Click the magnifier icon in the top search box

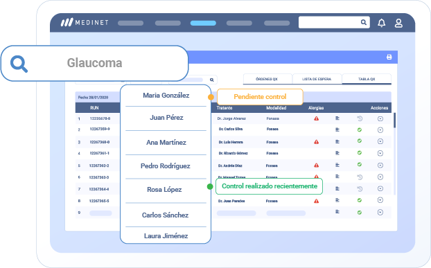point(363,22)
